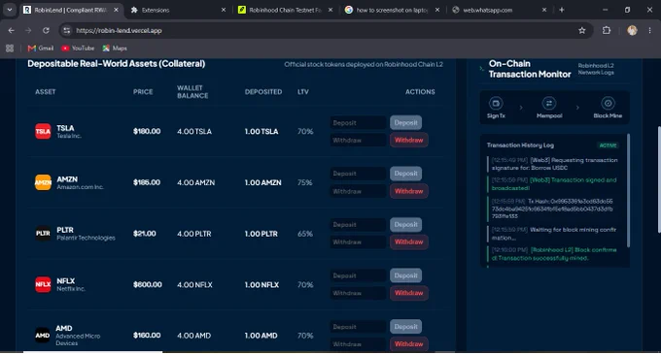Click the TSLA asset logo icon
661x354 pixels.
[43, 131]
